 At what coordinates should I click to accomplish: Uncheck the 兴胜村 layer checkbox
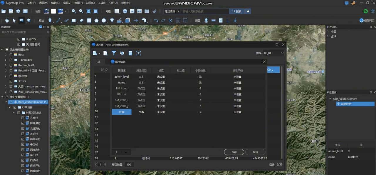[23, 118]
